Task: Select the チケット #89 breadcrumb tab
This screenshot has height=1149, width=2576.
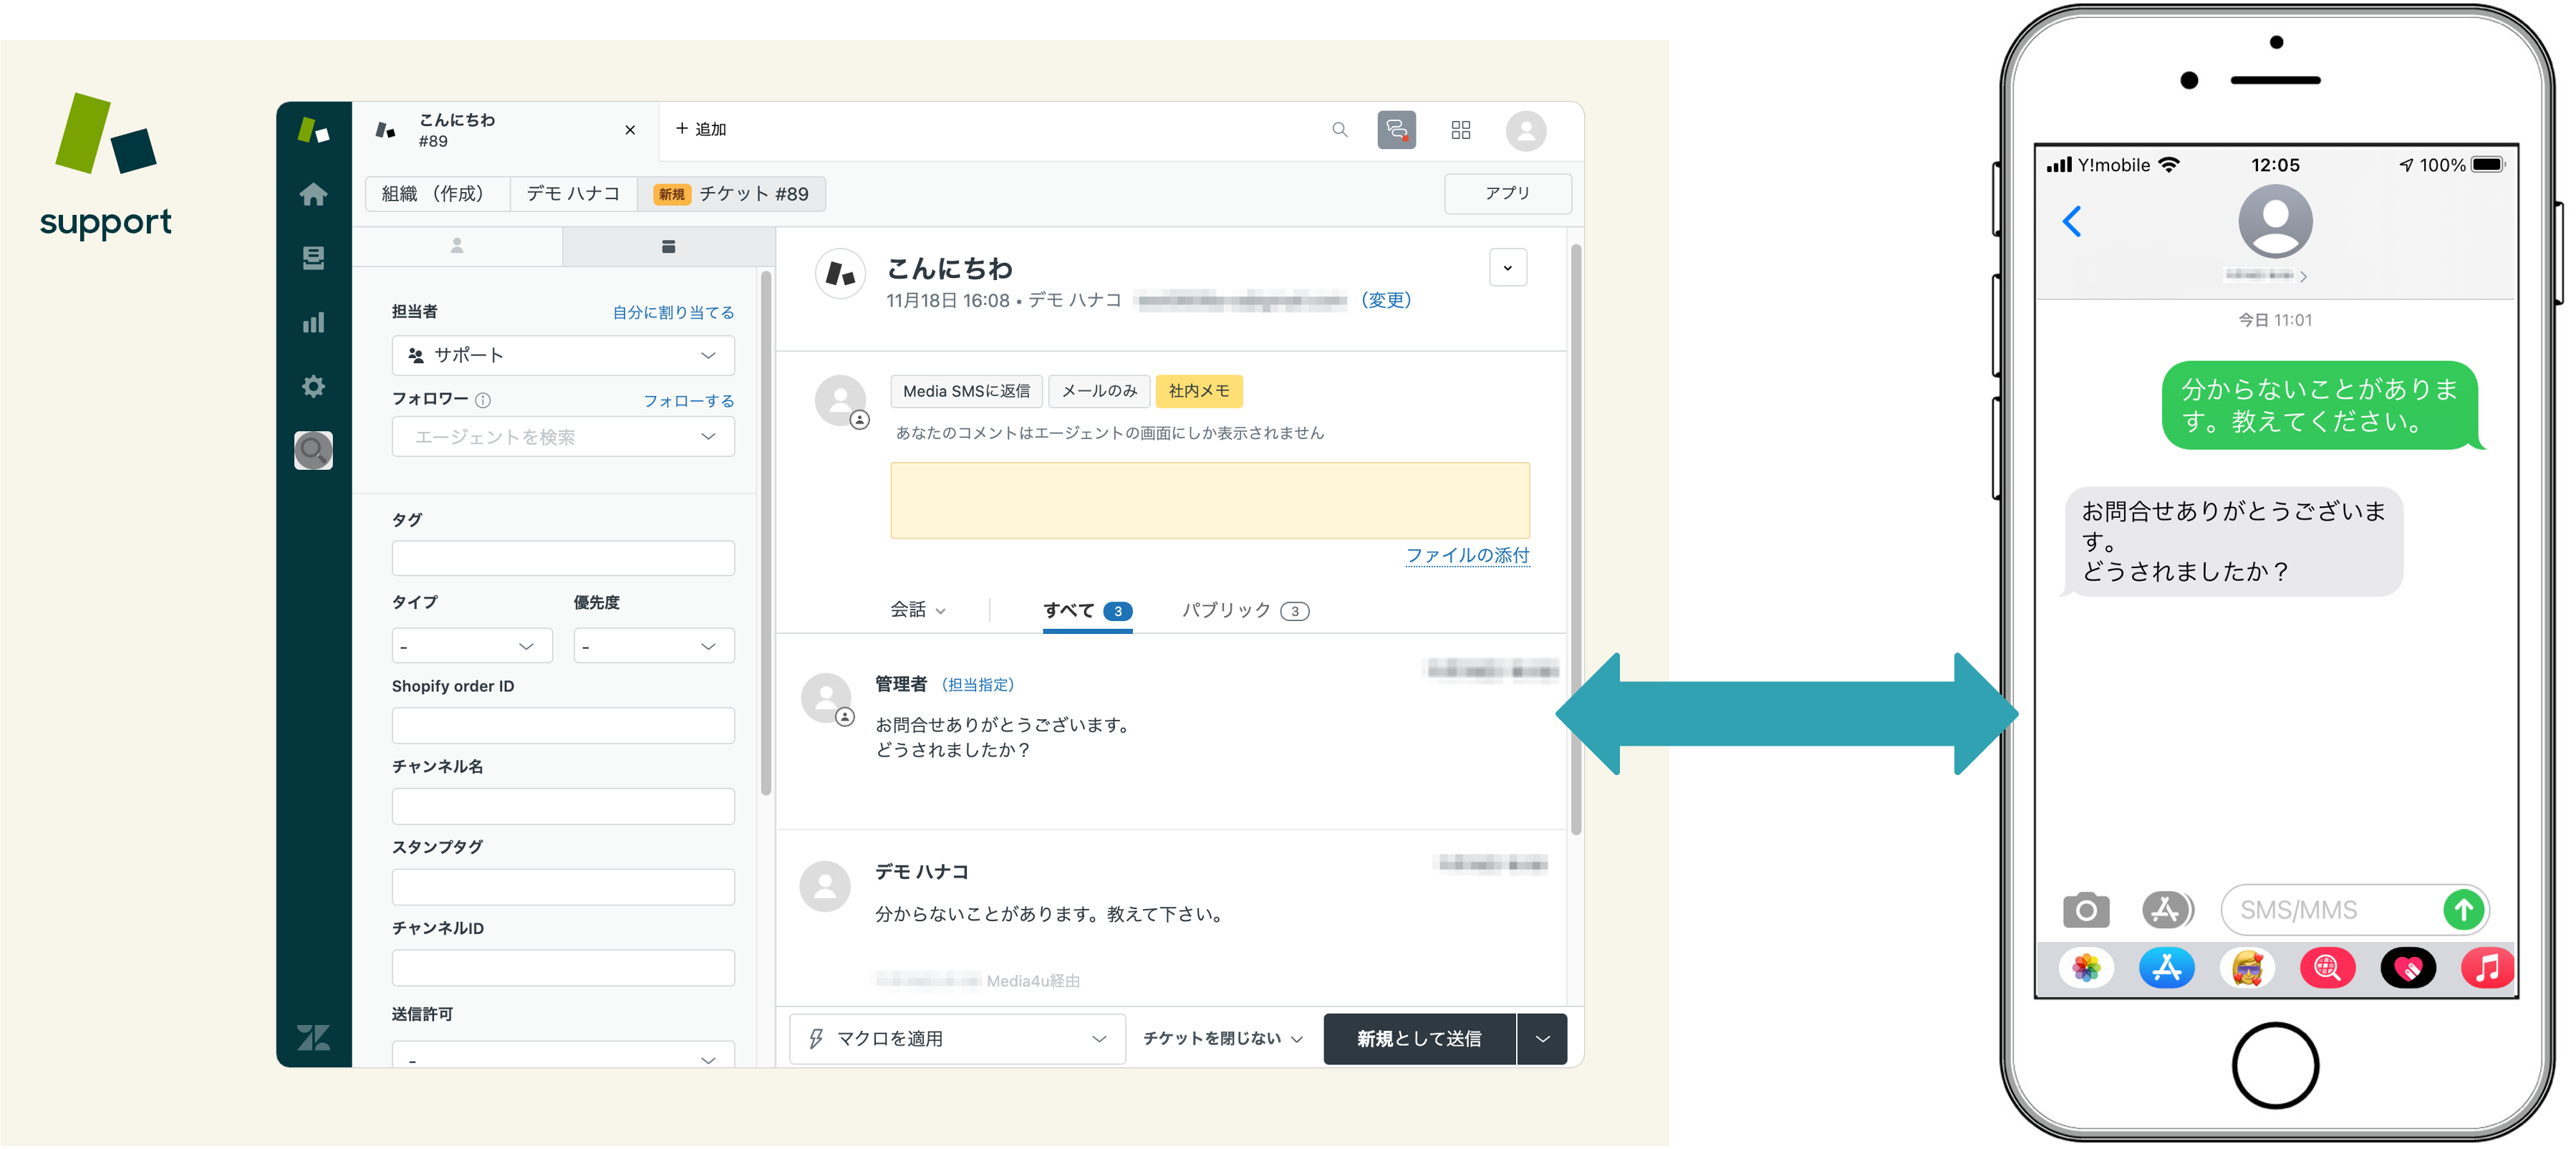Action: point(732,194)
